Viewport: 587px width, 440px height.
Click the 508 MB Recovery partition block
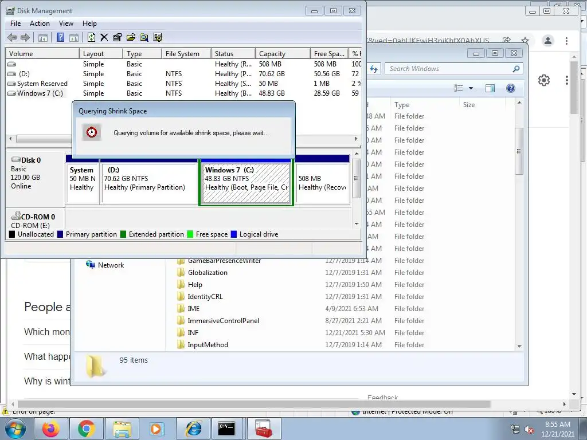point(323,183)
